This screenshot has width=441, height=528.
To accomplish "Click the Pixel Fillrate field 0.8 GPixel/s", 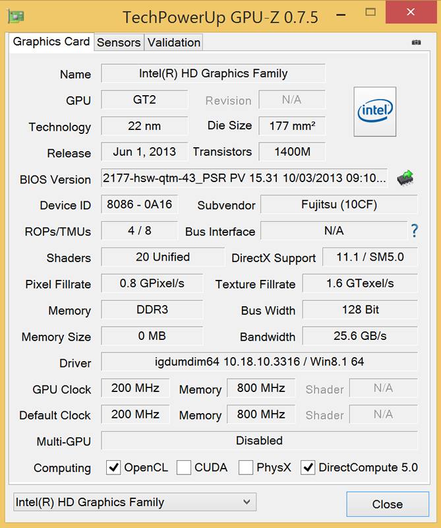I will pyautogui.click(x=152, y=283).
